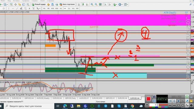Open the AUDUSD,Weekly chart tab
Screen dimensions: 194x109
(x=43, y=98)
